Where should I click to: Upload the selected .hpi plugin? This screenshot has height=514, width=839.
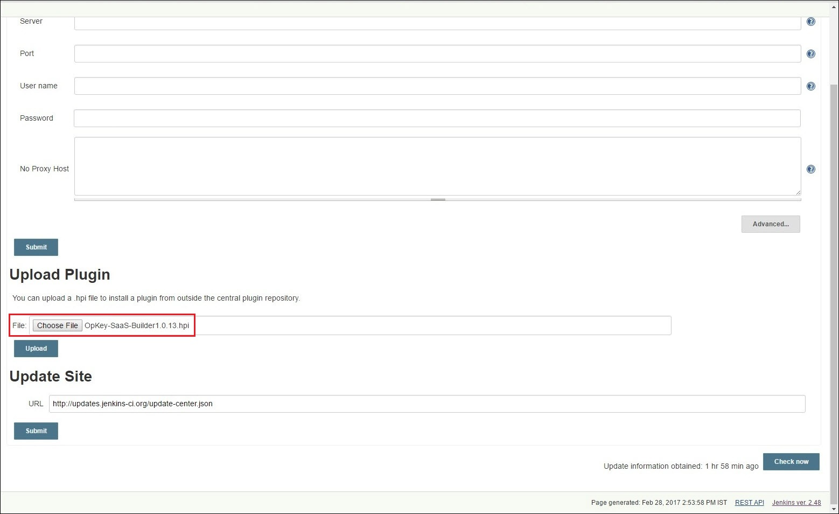36,349
